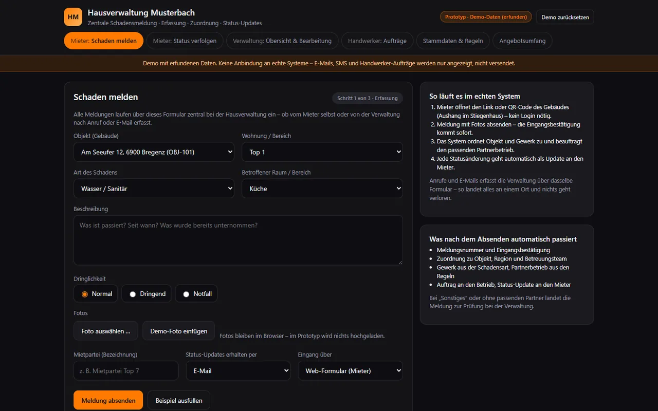Switch to Mieter: Schaden melden tab

click(104, 41)
